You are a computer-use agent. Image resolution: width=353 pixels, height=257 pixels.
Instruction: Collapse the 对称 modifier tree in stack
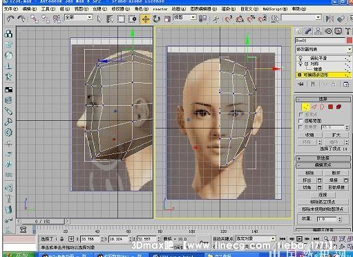pos(307,64)
